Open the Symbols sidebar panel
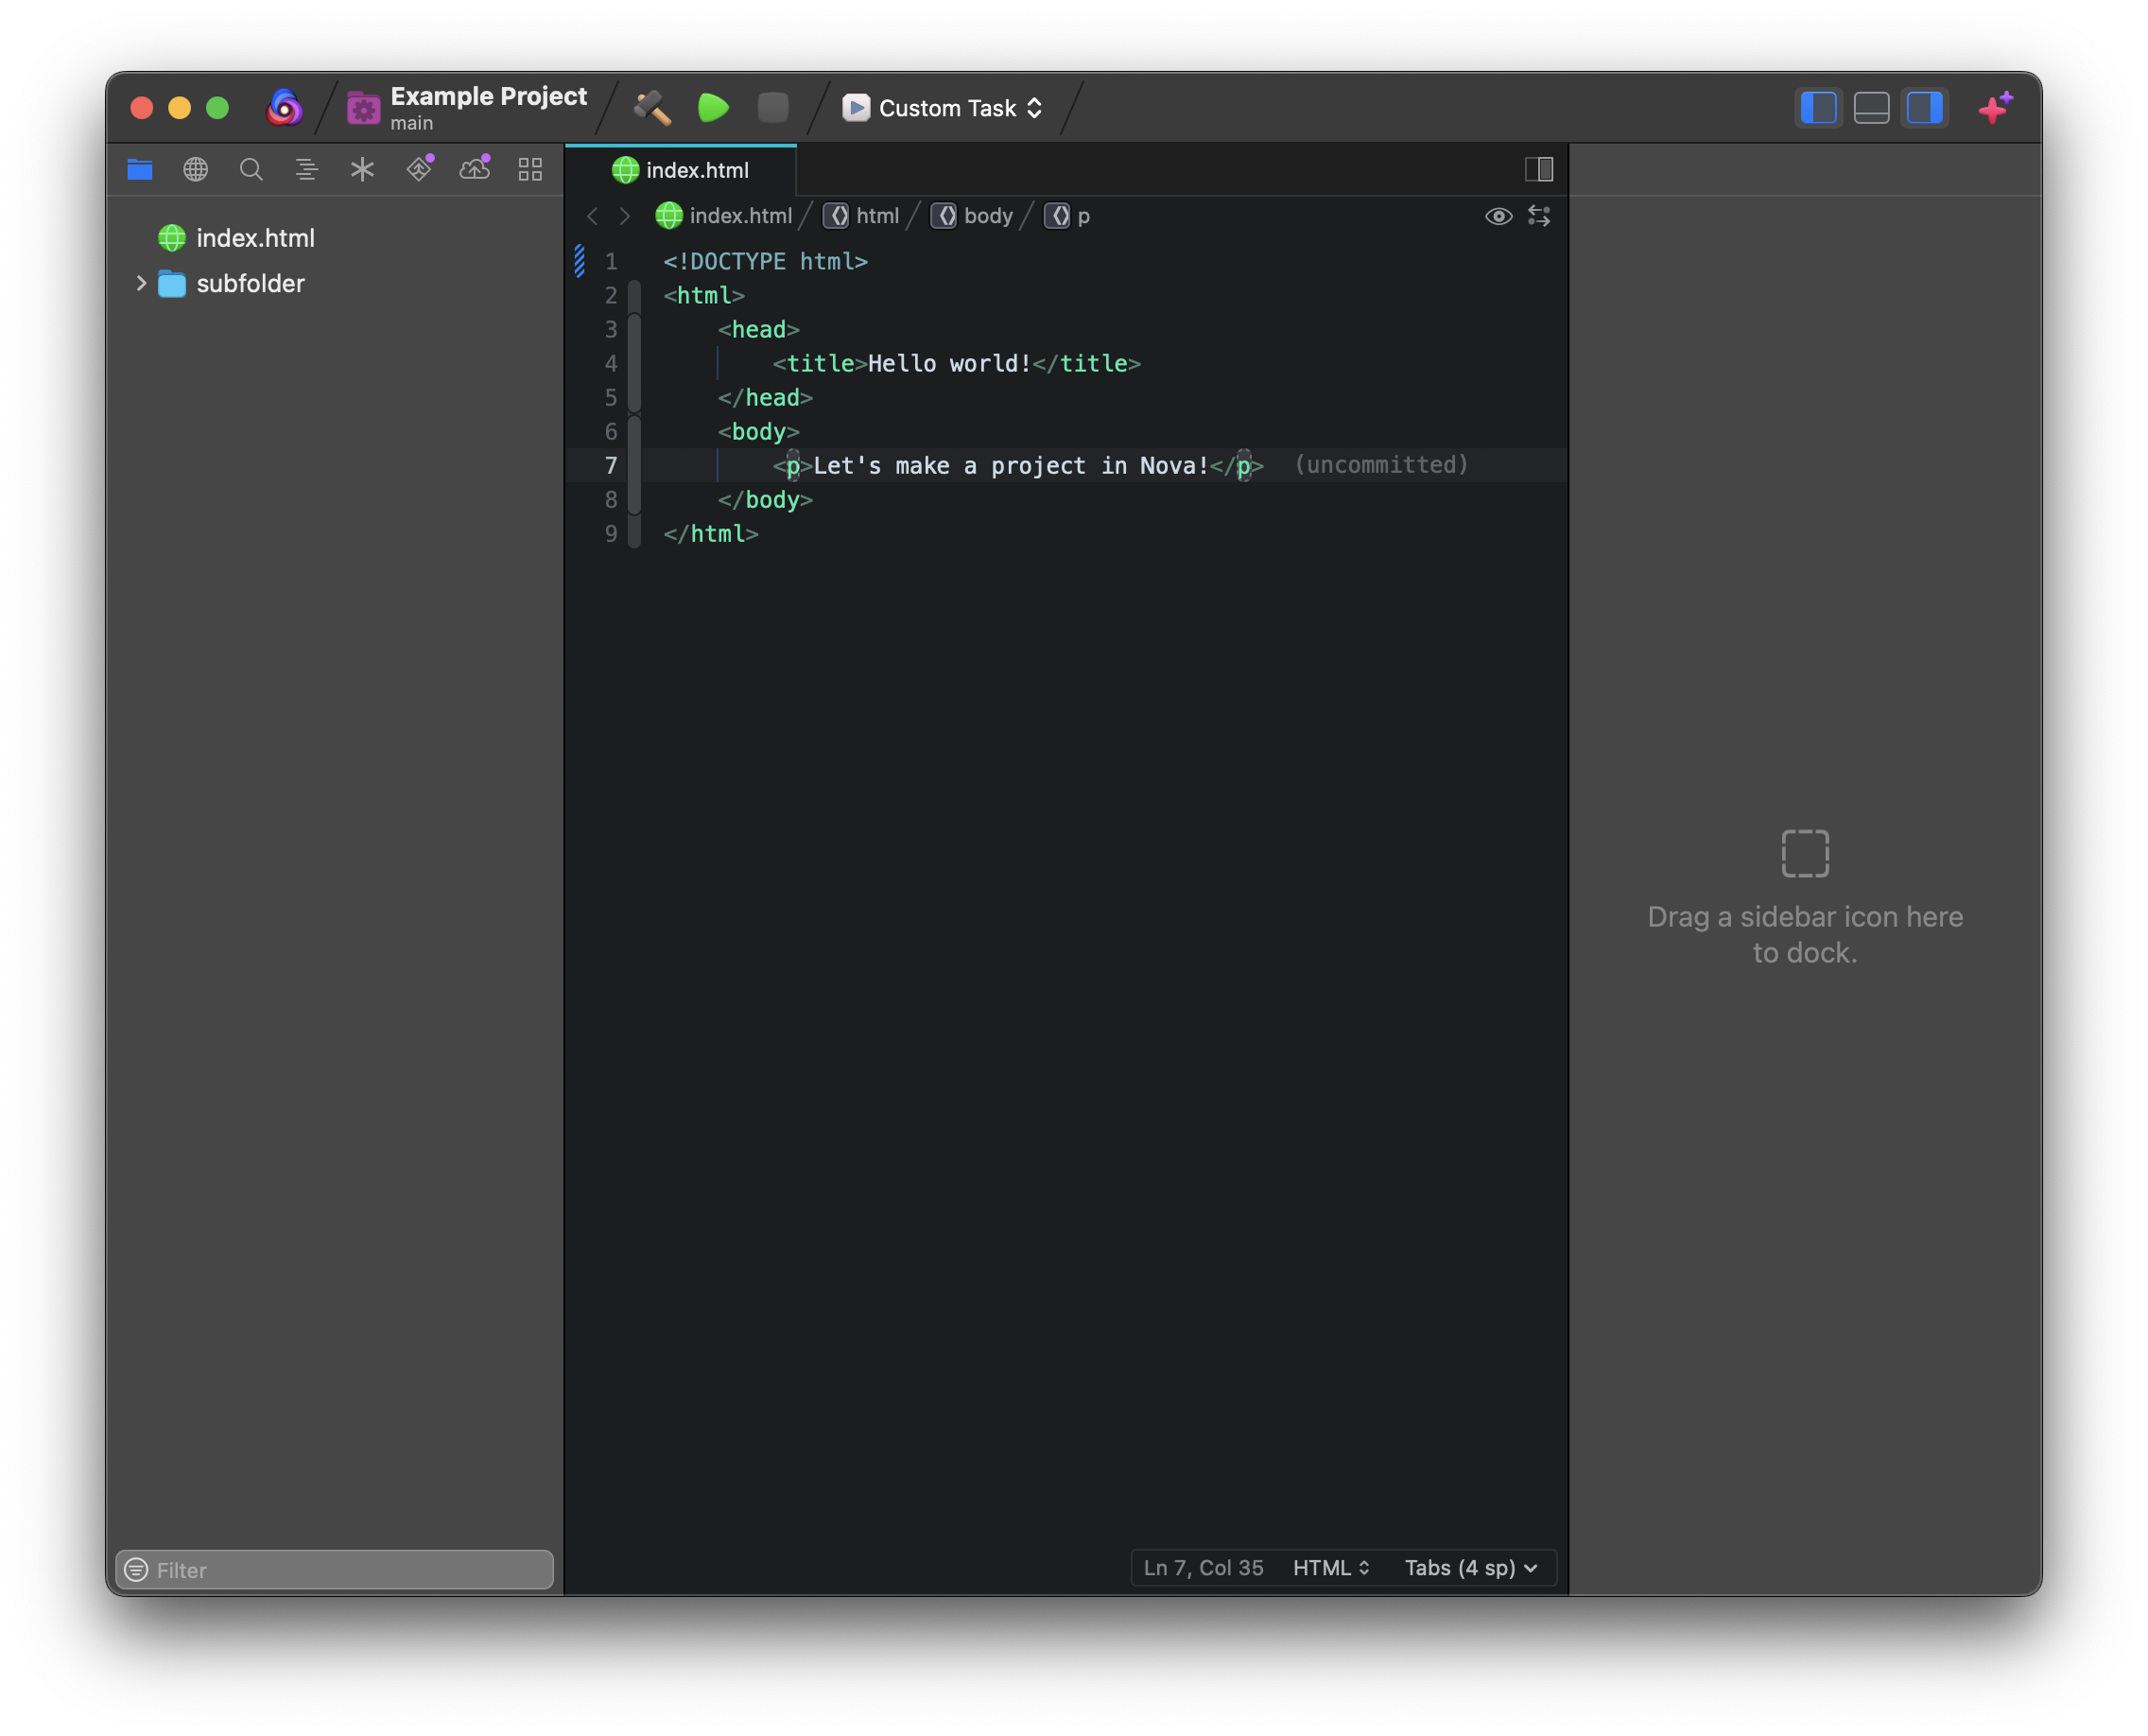Screen dimensions: 2148x1736 pyautogui.click(x=307, y=169)
